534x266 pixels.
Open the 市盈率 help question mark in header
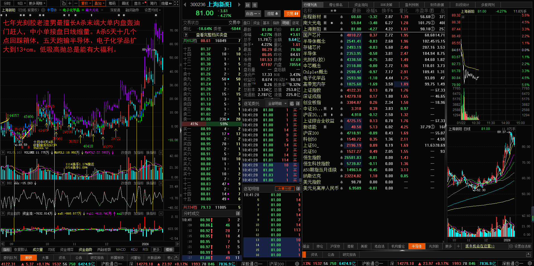432,11
